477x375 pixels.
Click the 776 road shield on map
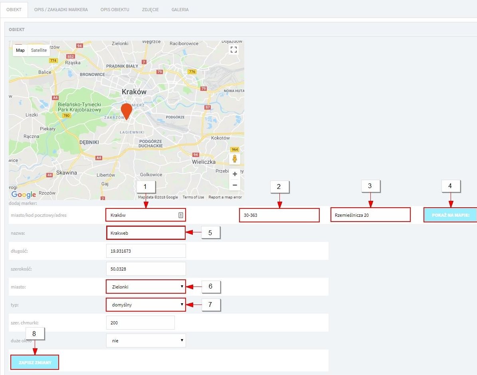(192, 72)
